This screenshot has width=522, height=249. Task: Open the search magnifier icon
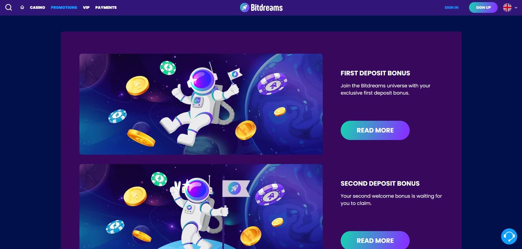(x=9, y=7)
